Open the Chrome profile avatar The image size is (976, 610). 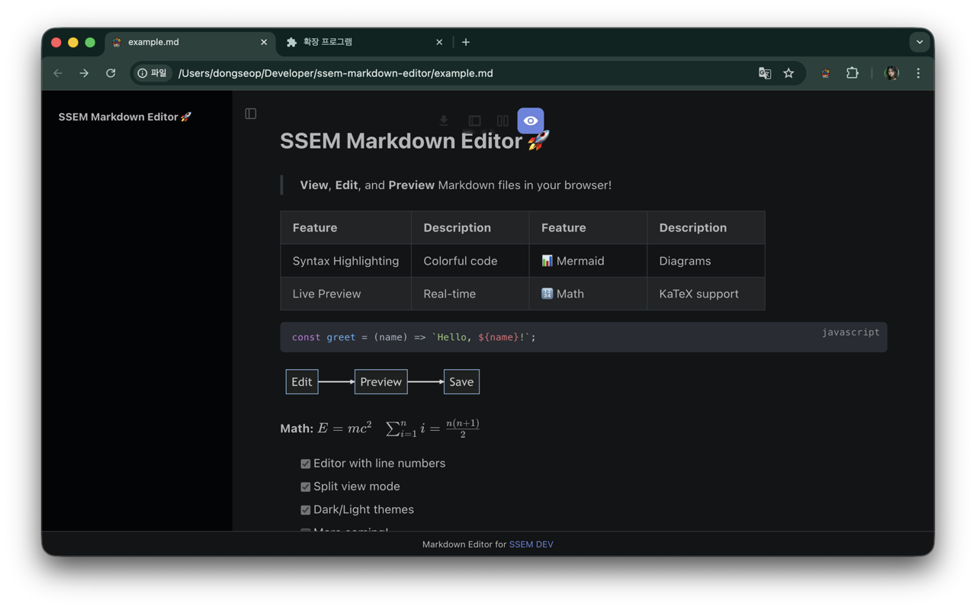[891, 73]
